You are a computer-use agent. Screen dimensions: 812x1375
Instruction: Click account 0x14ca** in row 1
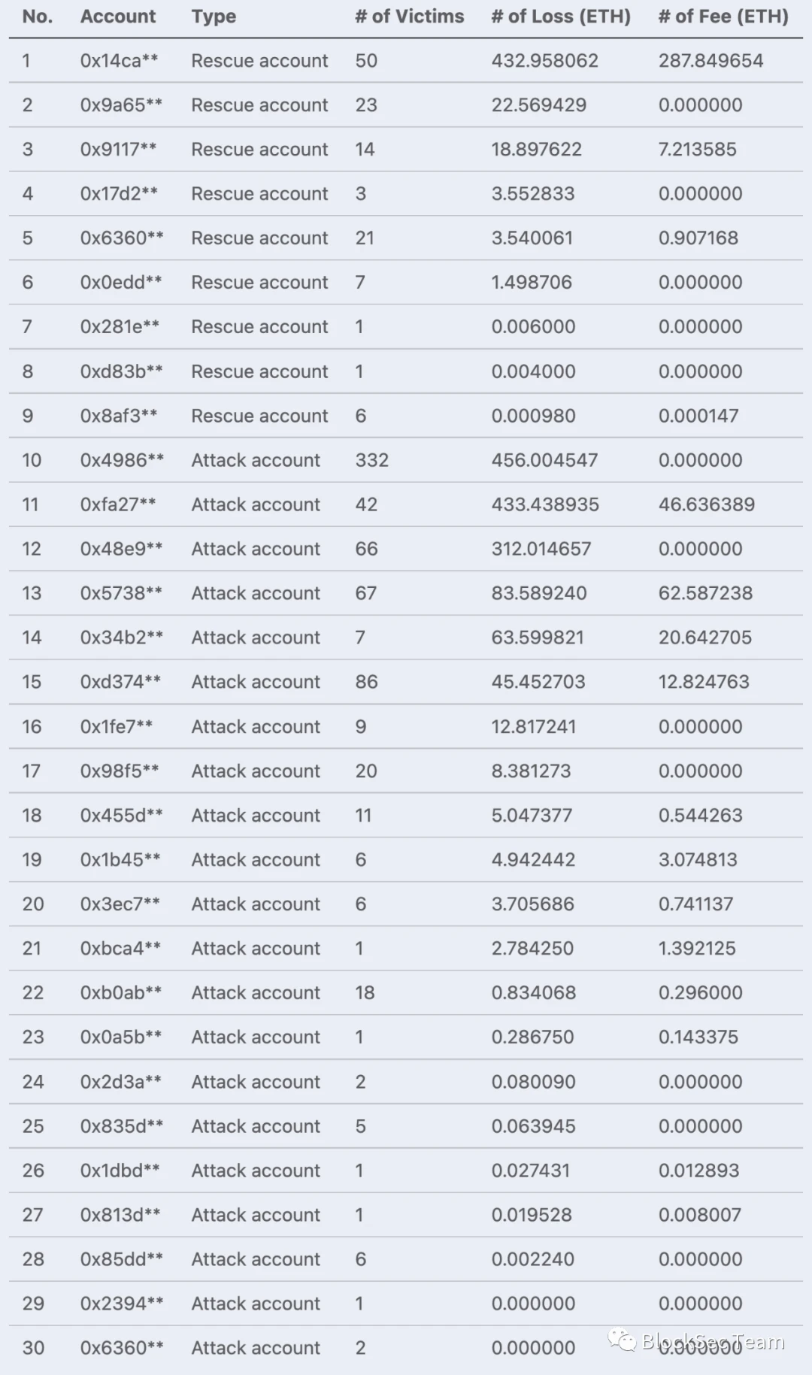click(120, 61)
